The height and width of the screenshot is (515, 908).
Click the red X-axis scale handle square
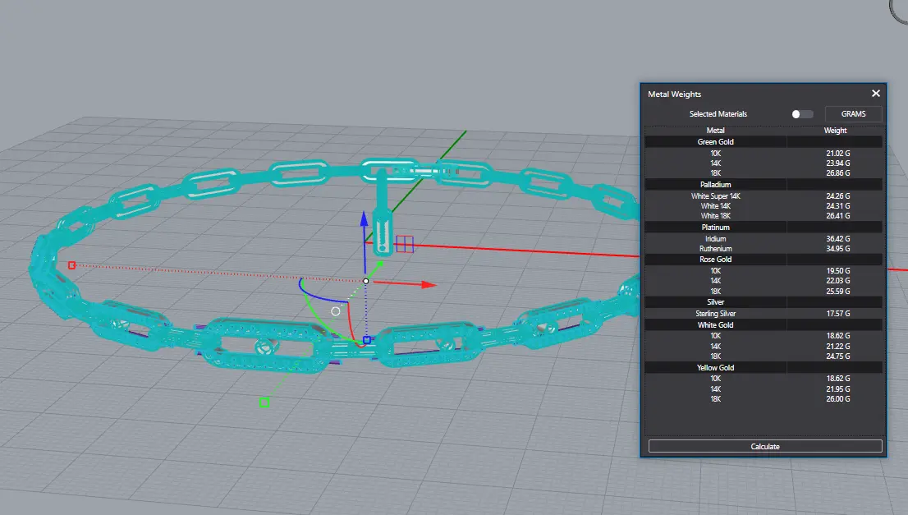point(71,265)
